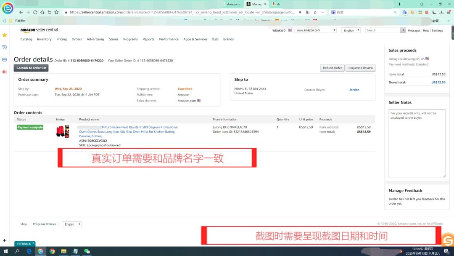Screen dimensions: 454x256
Task: Click the Refund Order button
Action: click(332, 68)
